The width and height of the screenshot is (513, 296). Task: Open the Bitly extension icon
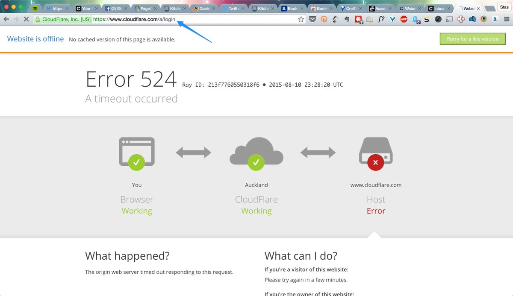pyautogui.click(x=324, y=19)
